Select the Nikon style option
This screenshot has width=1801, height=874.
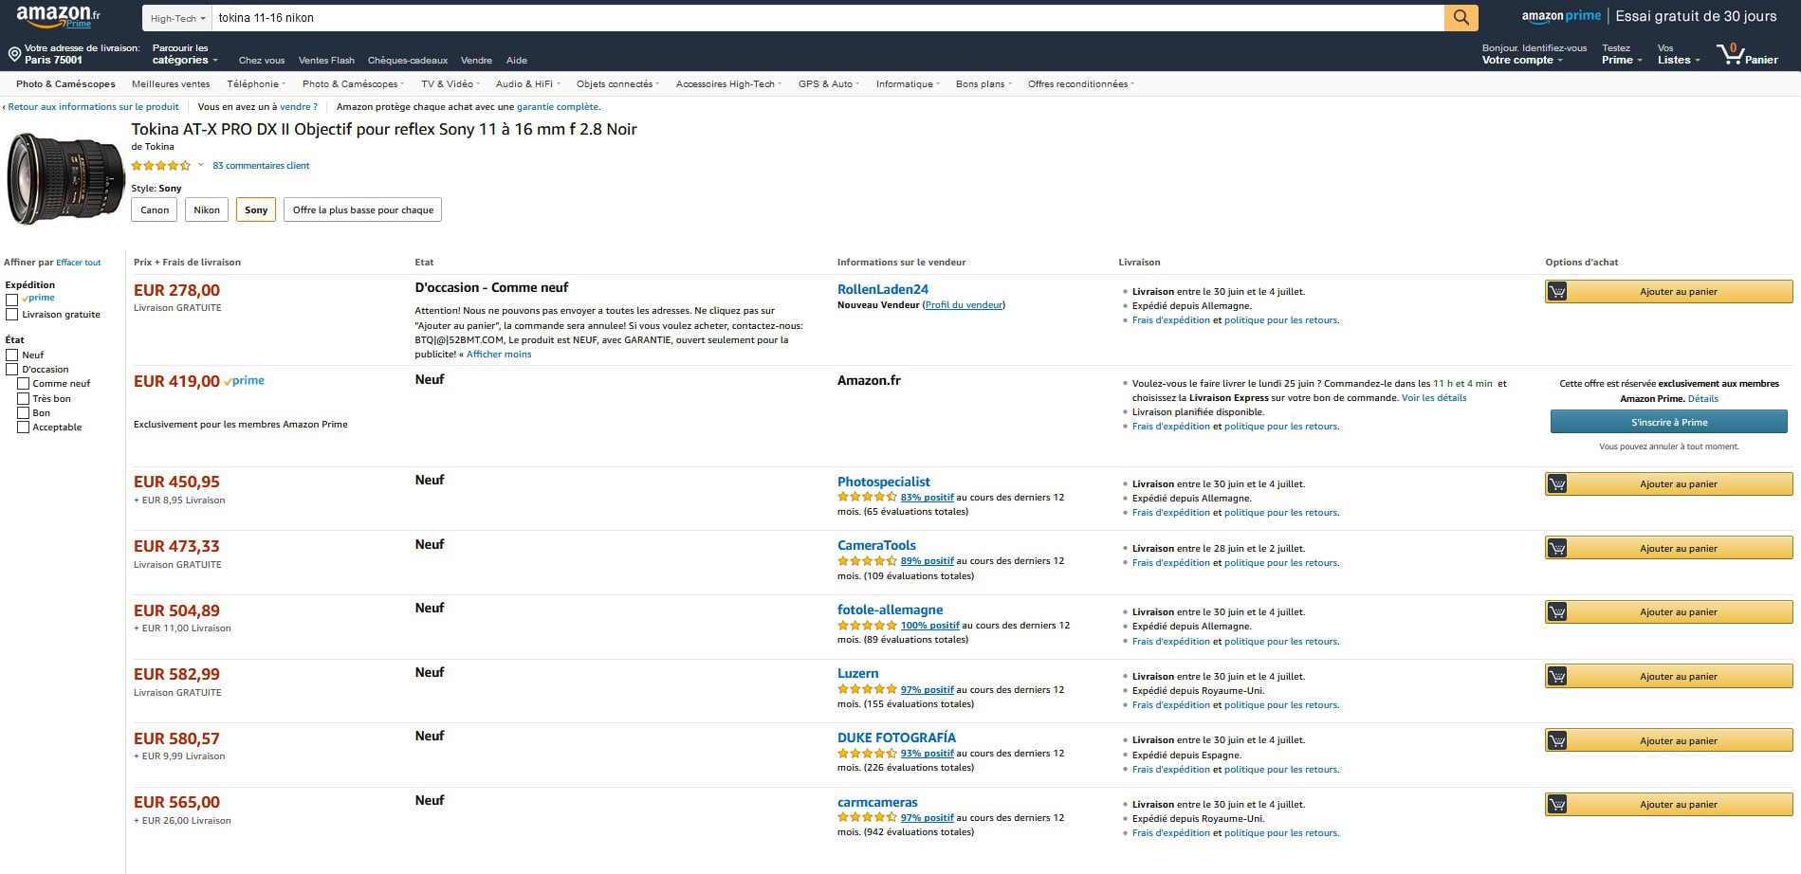tap(207, 210)
